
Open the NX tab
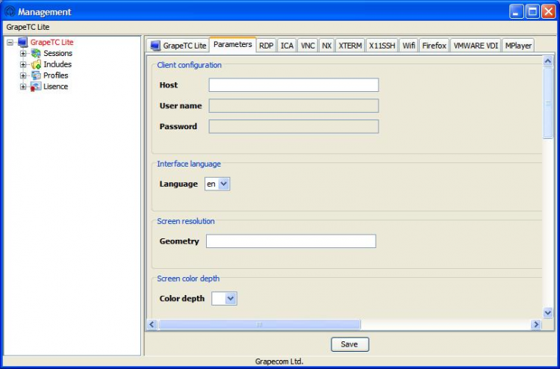tap(326, 46)
